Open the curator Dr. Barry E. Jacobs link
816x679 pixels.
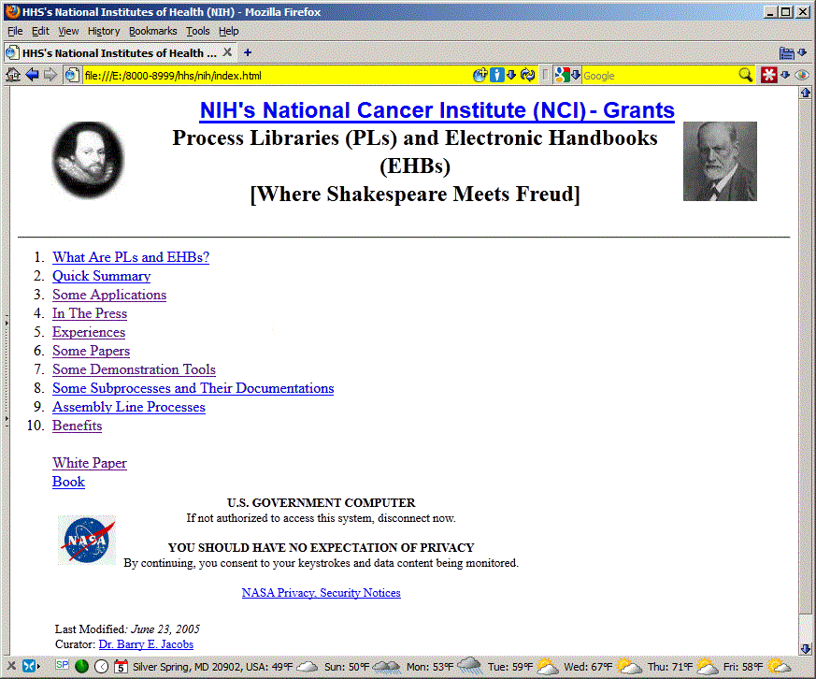tap(146, 644)
